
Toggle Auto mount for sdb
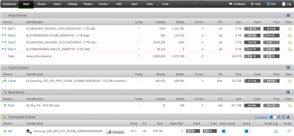[225, 131]
